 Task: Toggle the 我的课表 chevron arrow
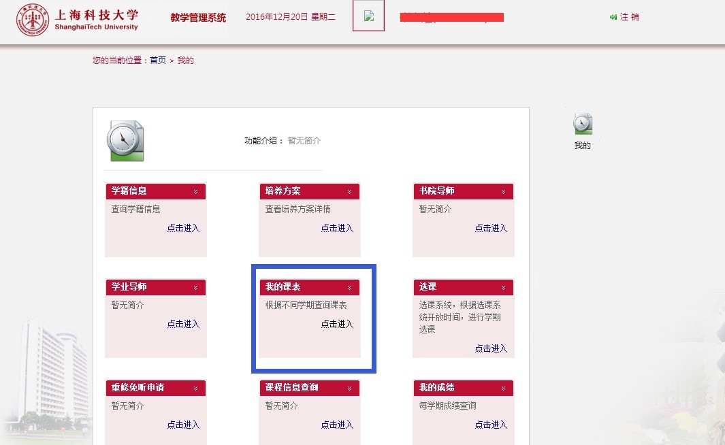point(349,288)
